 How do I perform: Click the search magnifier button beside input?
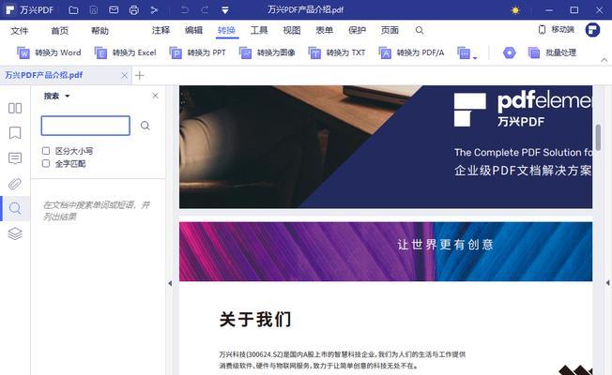coord(145,126)
